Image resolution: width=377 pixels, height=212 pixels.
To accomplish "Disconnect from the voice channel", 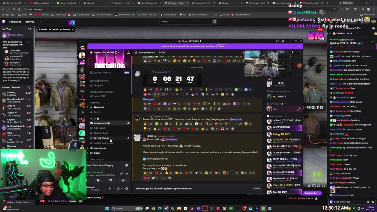I will (127, 174).
